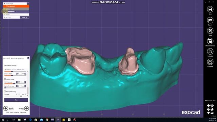Screen dimensions: 217x122
Task: Open Windows taskbar search
Action: pos(8,120)
